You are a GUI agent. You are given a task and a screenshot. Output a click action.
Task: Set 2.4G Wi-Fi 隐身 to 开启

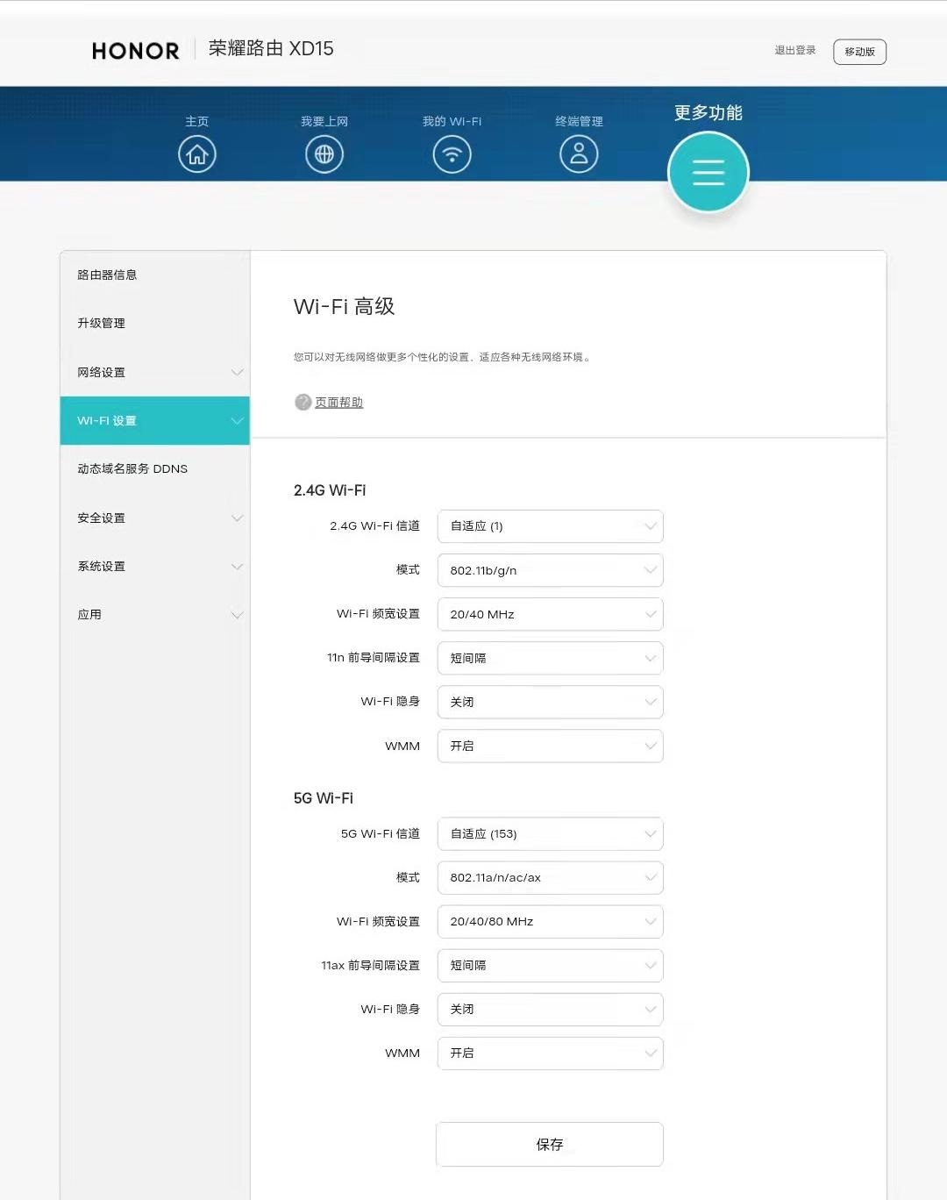pyautogui.click(x=550, y=702)
